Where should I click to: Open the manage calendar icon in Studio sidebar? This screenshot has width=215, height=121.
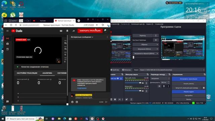pos(7,49)
